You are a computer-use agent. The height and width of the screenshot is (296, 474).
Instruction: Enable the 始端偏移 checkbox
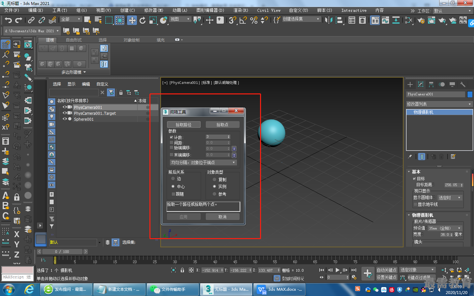point(171,148)
